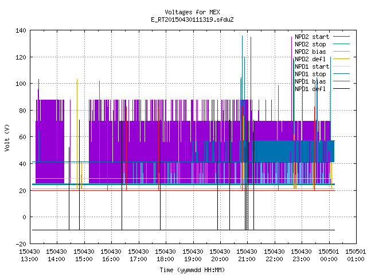Click the -20 y-axis tick label

(21, 244)
